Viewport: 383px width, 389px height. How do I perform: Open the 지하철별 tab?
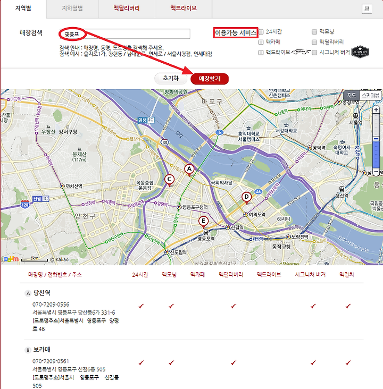72,9
